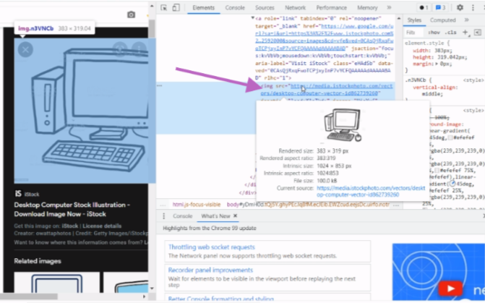Click the large computer illustration image
485x303 pixels.
[84, 111]
